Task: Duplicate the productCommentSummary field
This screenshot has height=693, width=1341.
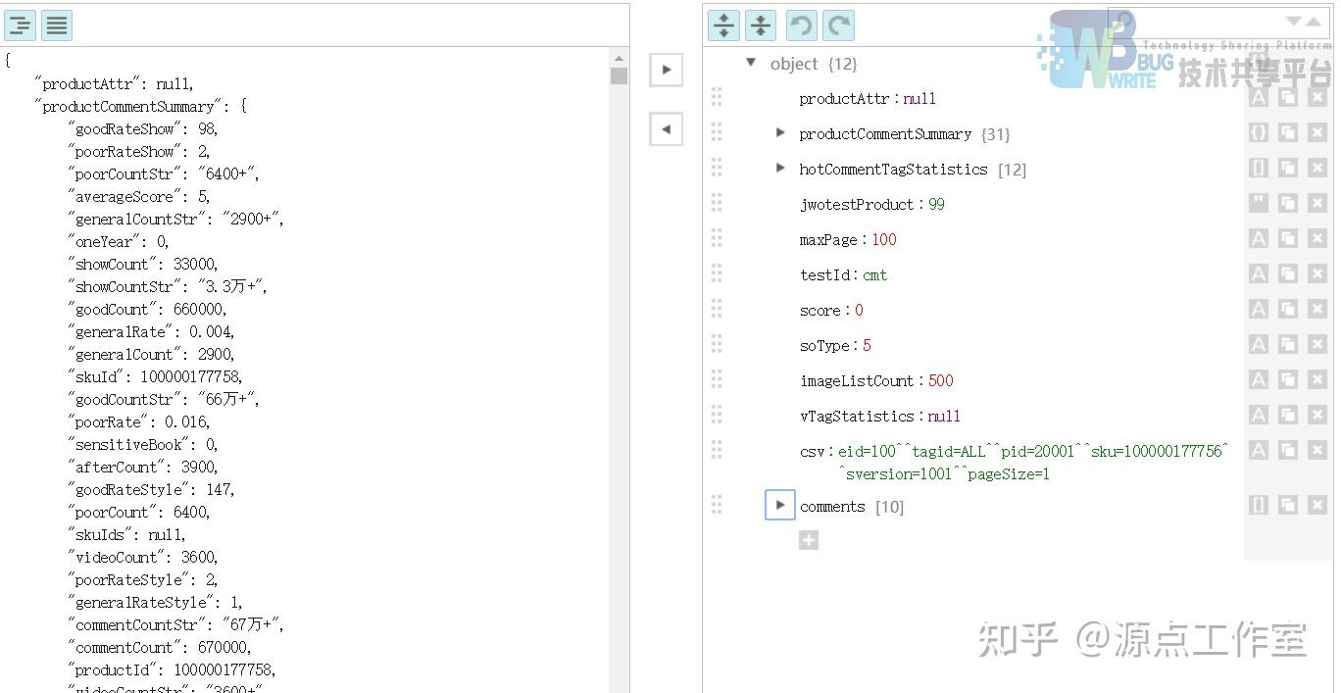Action: coord(1288,132)
